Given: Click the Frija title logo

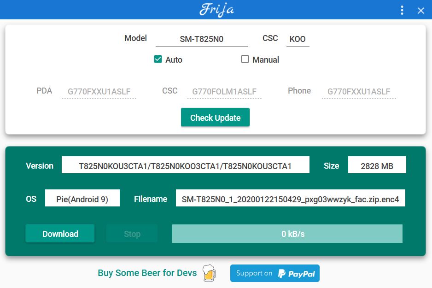Looking at the screenshot, I should point(216,10).
